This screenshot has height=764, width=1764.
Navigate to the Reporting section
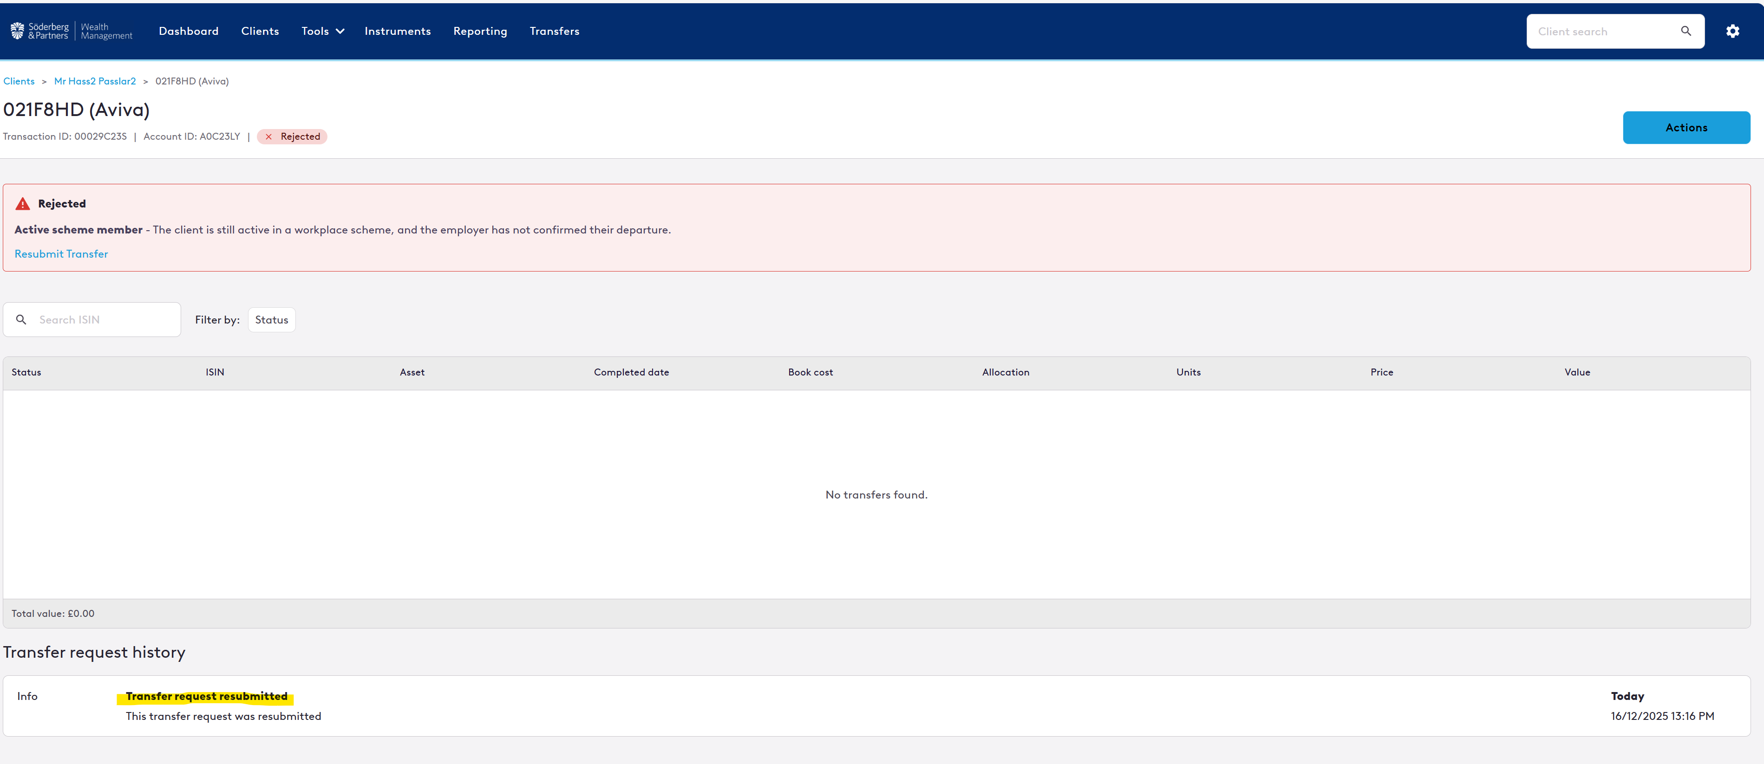(479, 32)
